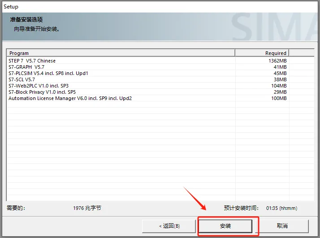Click the 29MB required size value
Image resolution: width=320 pixels, height=238 pixels.
280,92
